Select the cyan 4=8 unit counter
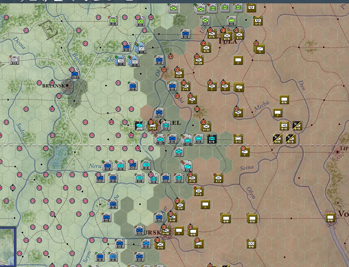This screenshot has width=349, height=267. point(153,179)
